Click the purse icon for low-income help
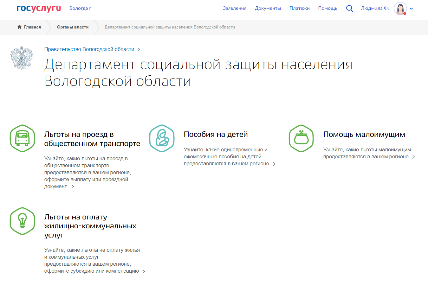Screen dimensions: 428x291 pos(301,138)
